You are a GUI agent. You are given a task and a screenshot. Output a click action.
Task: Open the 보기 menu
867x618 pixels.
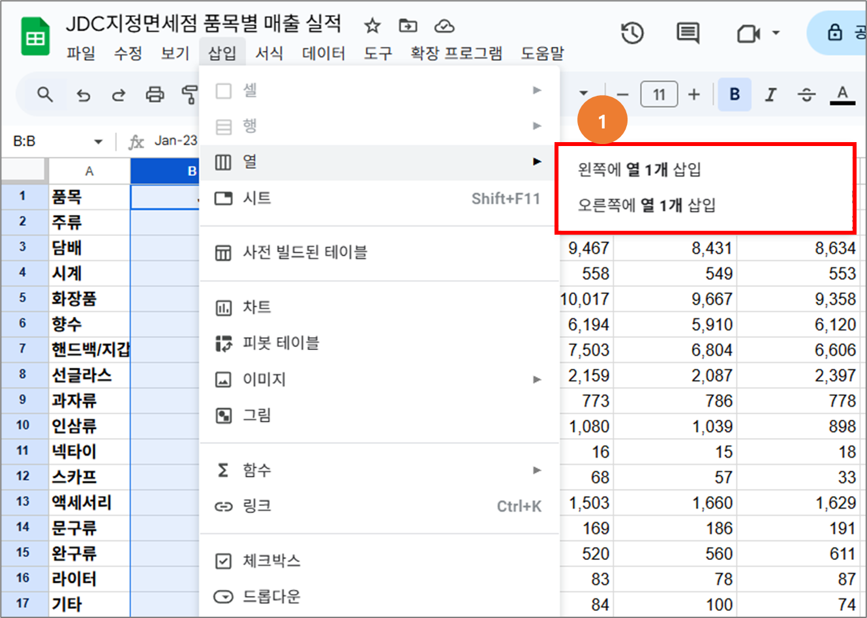click(x=175, y=53)
